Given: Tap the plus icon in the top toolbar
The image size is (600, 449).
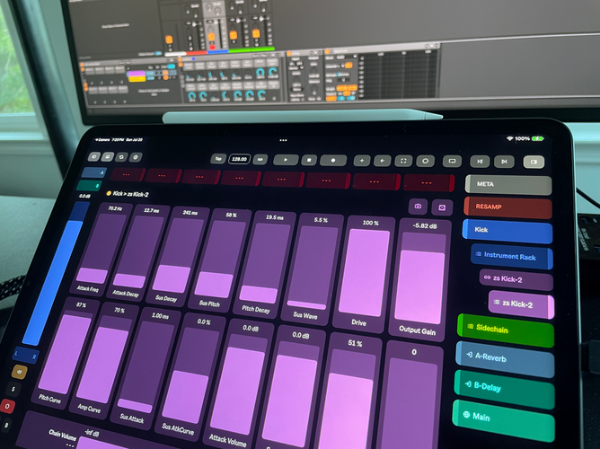Looking at the screenshot, I should click(x=362, y=161).
